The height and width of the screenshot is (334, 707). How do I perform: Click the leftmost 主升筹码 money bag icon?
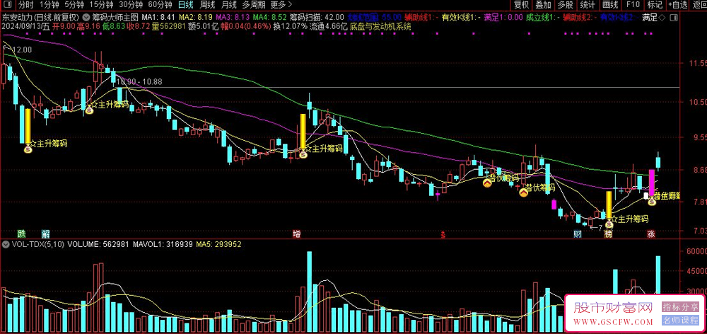(x=28, y=148)
